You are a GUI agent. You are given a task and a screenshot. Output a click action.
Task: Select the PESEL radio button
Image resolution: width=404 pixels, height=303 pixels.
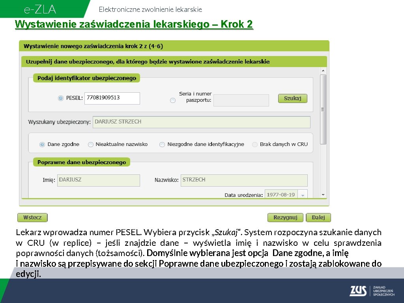click(60, 98)
